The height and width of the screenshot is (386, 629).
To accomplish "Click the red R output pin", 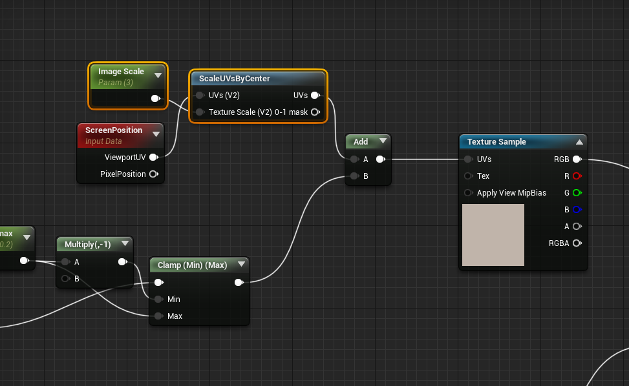I will click(x=577, y=176).
